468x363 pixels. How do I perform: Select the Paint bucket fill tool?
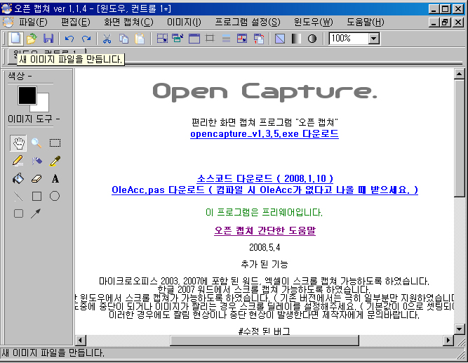(x=18, y=178)
